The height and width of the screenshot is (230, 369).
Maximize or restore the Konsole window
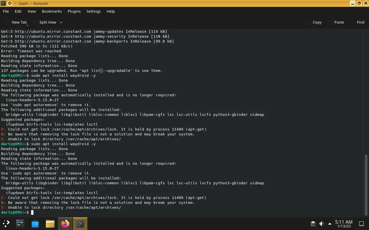(x=359, y=3)
